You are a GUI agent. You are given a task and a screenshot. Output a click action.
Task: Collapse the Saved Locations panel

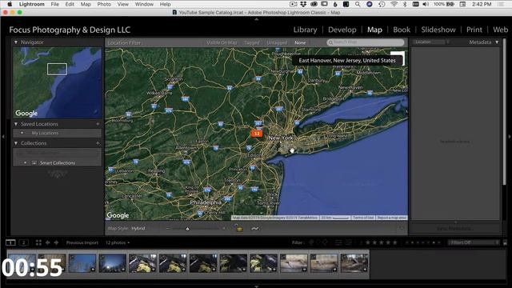coord(16,124)
